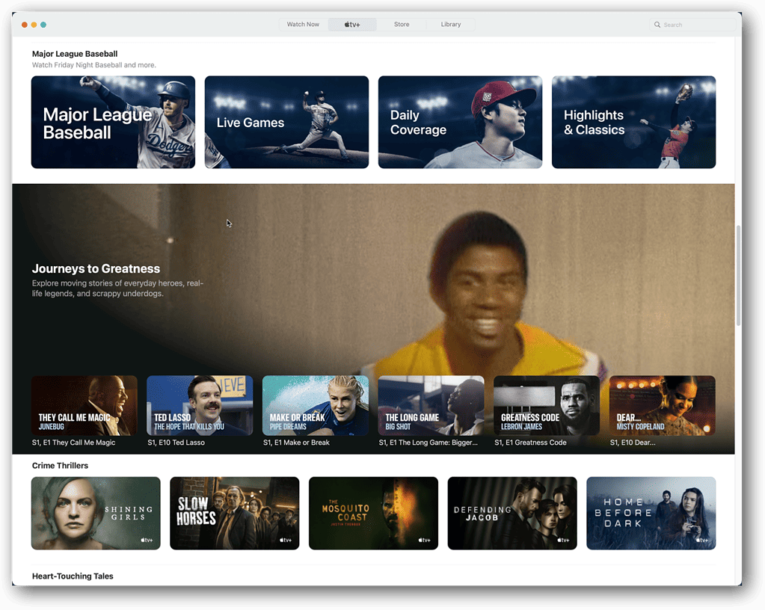The height and width of the screenshot is (610, 765).
Task: Open the Major League Baseball tile
Action: 113,122
